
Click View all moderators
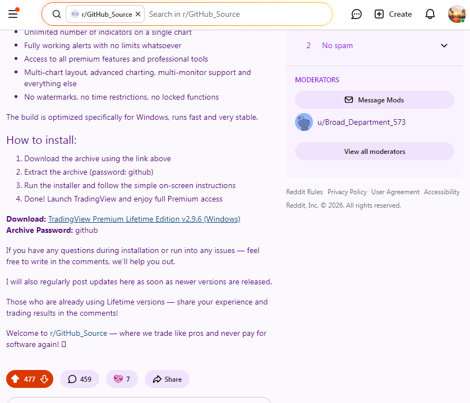(x=375, y=151)
